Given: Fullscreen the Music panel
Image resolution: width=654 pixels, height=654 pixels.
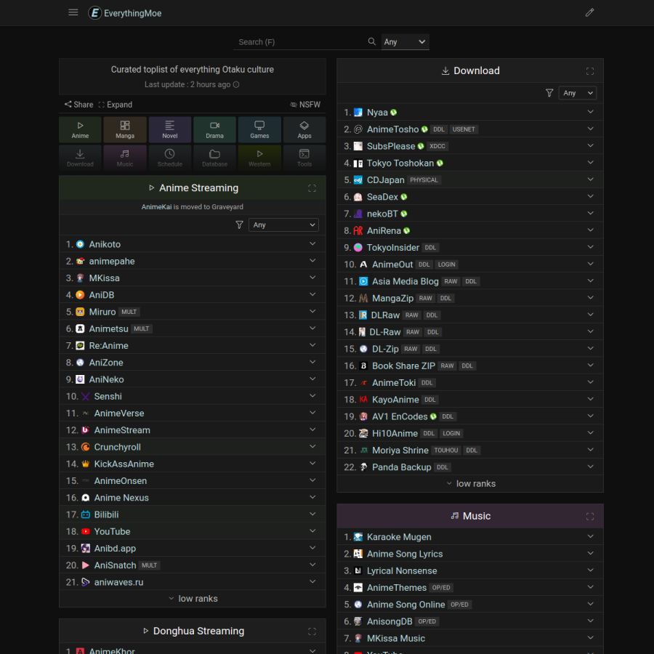Looking at the screenshot, I should tap(590, 517).
